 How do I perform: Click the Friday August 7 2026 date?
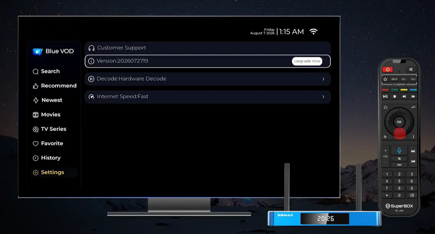(263, 31)
